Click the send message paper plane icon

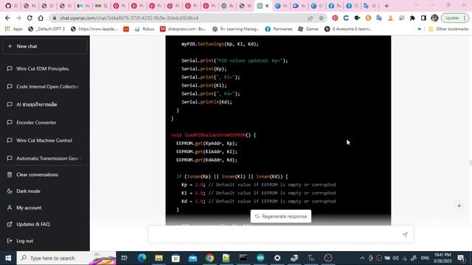(x=405, y=235)
